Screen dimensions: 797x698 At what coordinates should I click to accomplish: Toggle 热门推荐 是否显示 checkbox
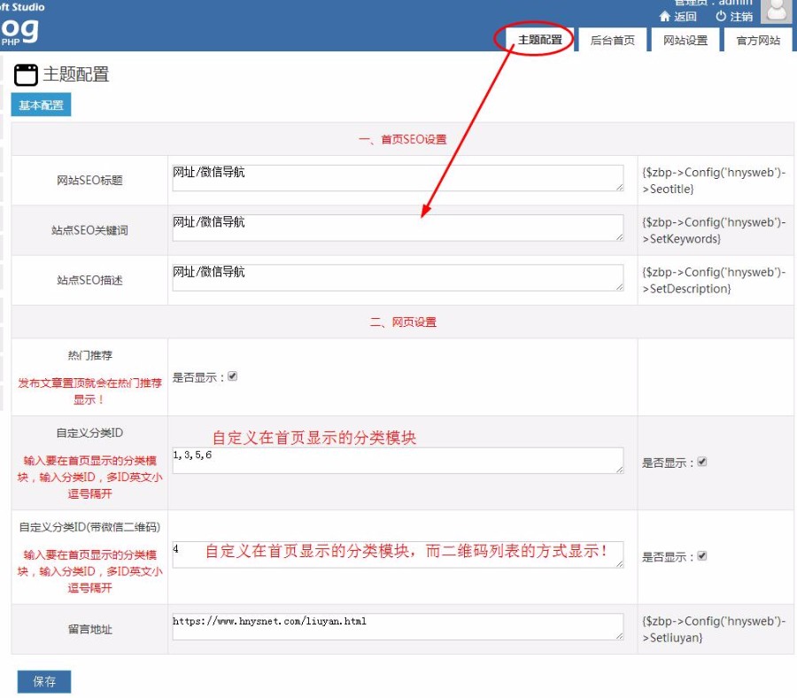tap(232, 376)
